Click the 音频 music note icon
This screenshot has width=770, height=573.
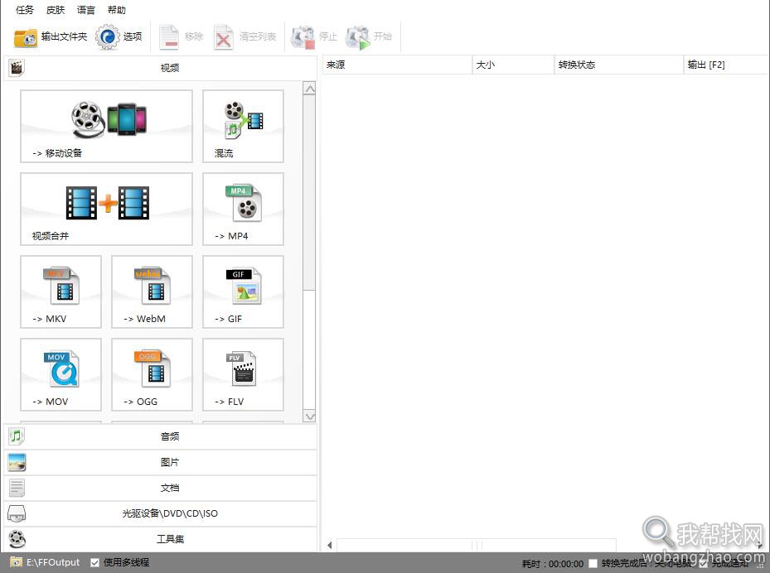17,436
